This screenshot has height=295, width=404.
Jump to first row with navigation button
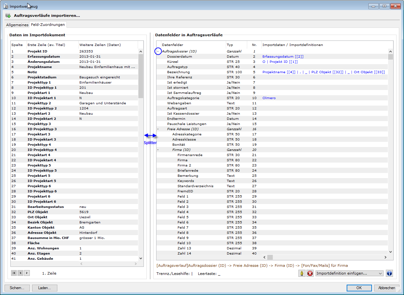tap(14, 273)
